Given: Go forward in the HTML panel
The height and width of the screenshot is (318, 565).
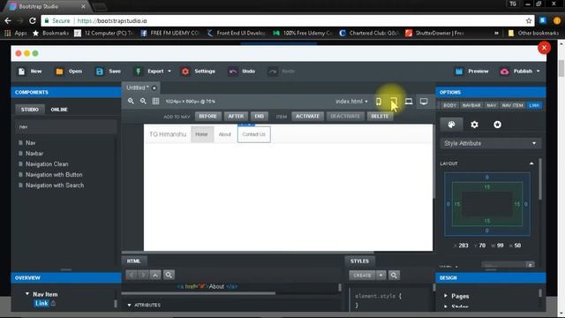Looking at the screenshot, I should point(143,275).
